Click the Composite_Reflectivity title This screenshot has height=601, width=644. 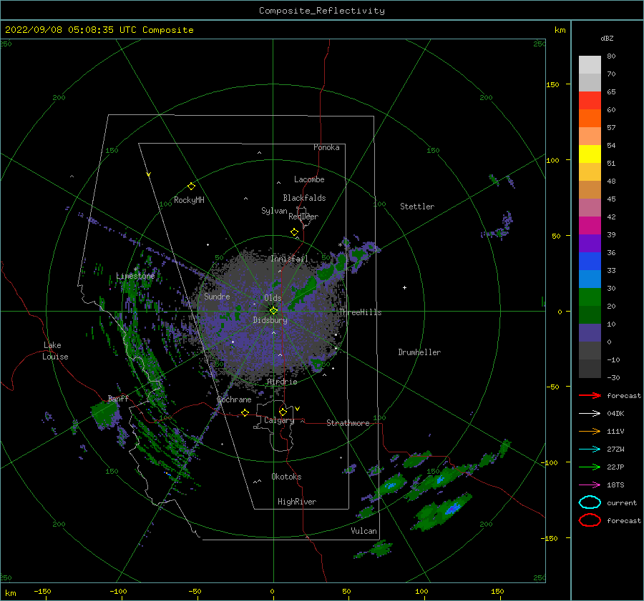point(322,11)
